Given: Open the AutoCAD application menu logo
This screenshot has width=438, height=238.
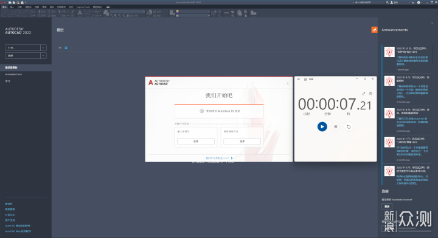Looking at the screenshot, I should pyautogui.click(x=2, y=2).
